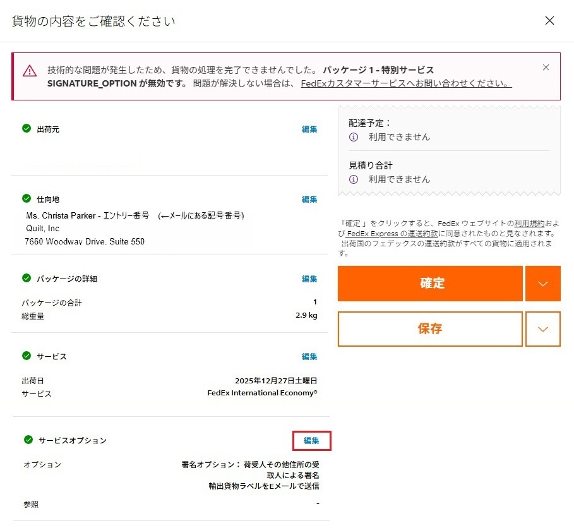
Task: Click the address 7660 Woodway Drive, Suite 550
Action: coord(85,242)
